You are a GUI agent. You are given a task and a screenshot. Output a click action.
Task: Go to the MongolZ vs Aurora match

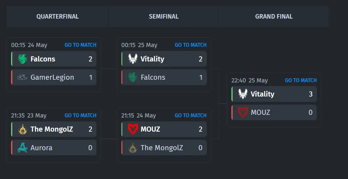click(x=81, y=115)
